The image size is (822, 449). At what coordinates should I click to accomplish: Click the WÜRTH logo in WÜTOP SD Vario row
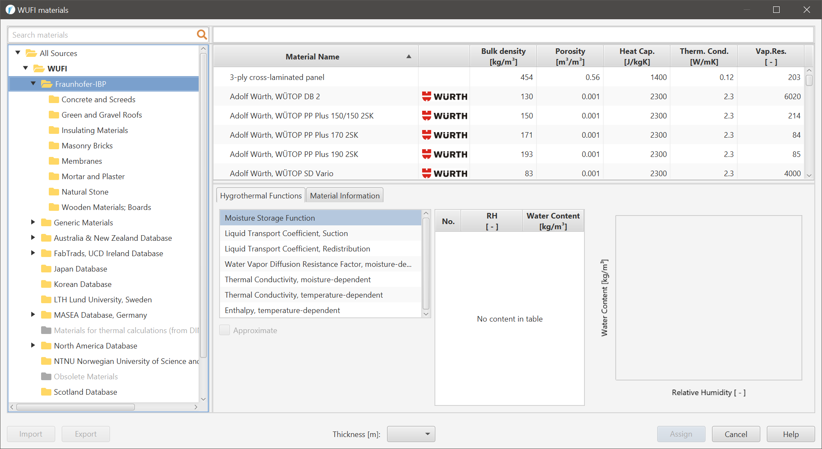tap(444, 174)
